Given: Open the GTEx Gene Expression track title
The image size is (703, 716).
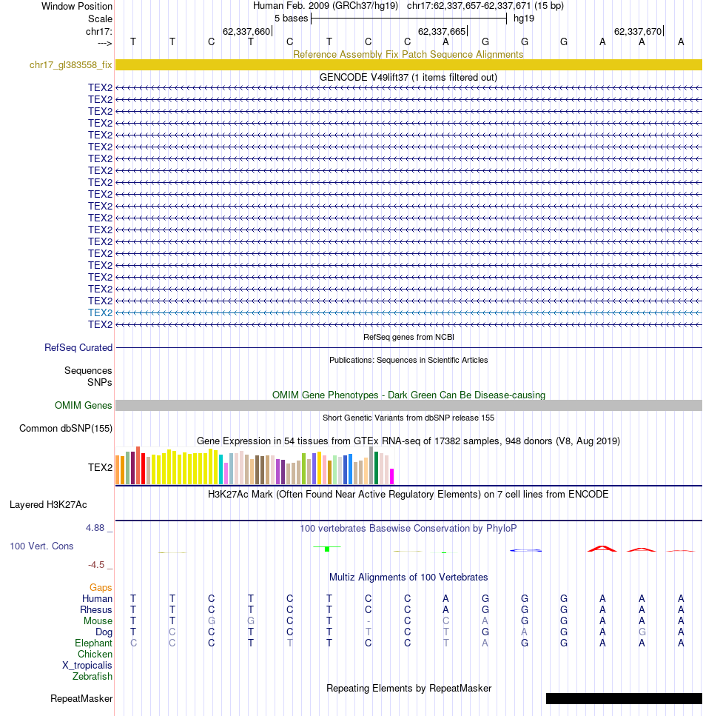Looking at the screenshot, I should [x=408, y=441].
